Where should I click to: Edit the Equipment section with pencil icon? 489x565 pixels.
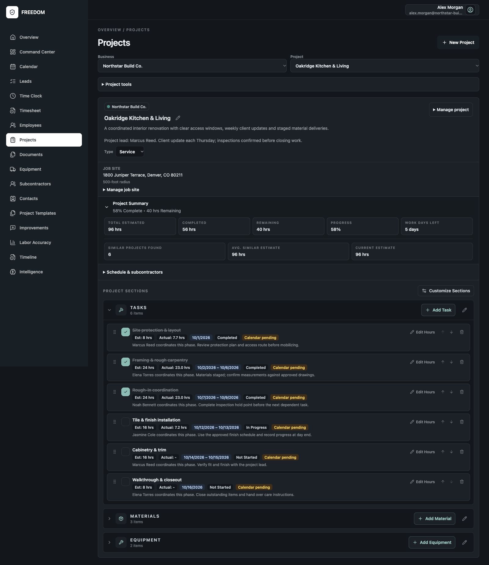[x=465, y=542]
